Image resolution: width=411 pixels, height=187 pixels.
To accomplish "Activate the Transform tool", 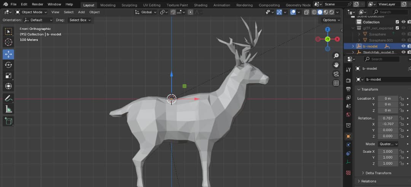I will click(x=9, y=86).
